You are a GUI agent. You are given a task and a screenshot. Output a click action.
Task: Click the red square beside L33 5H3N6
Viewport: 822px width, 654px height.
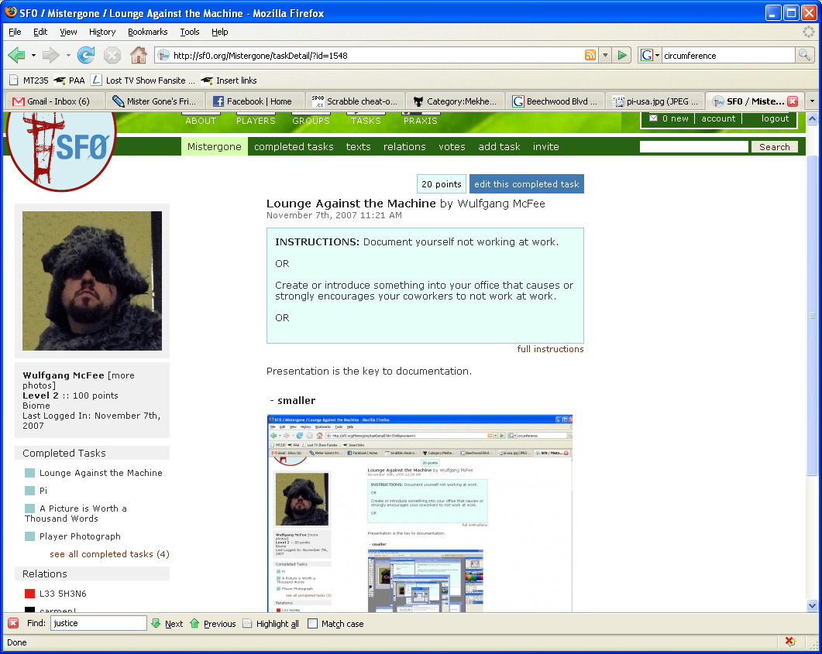30,594
